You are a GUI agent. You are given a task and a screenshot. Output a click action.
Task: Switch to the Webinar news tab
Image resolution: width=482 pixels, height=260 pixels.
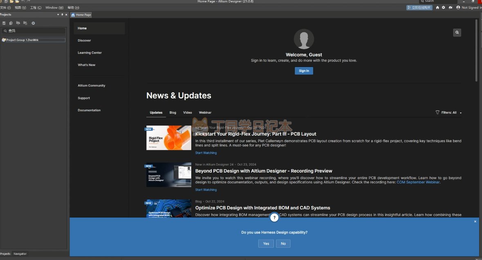click(x=205, y=112)
